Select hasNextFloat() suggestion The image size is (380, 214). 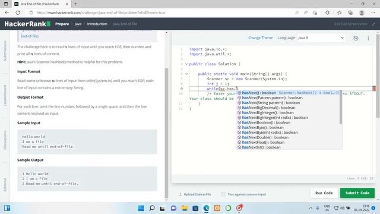click(288, 143)
